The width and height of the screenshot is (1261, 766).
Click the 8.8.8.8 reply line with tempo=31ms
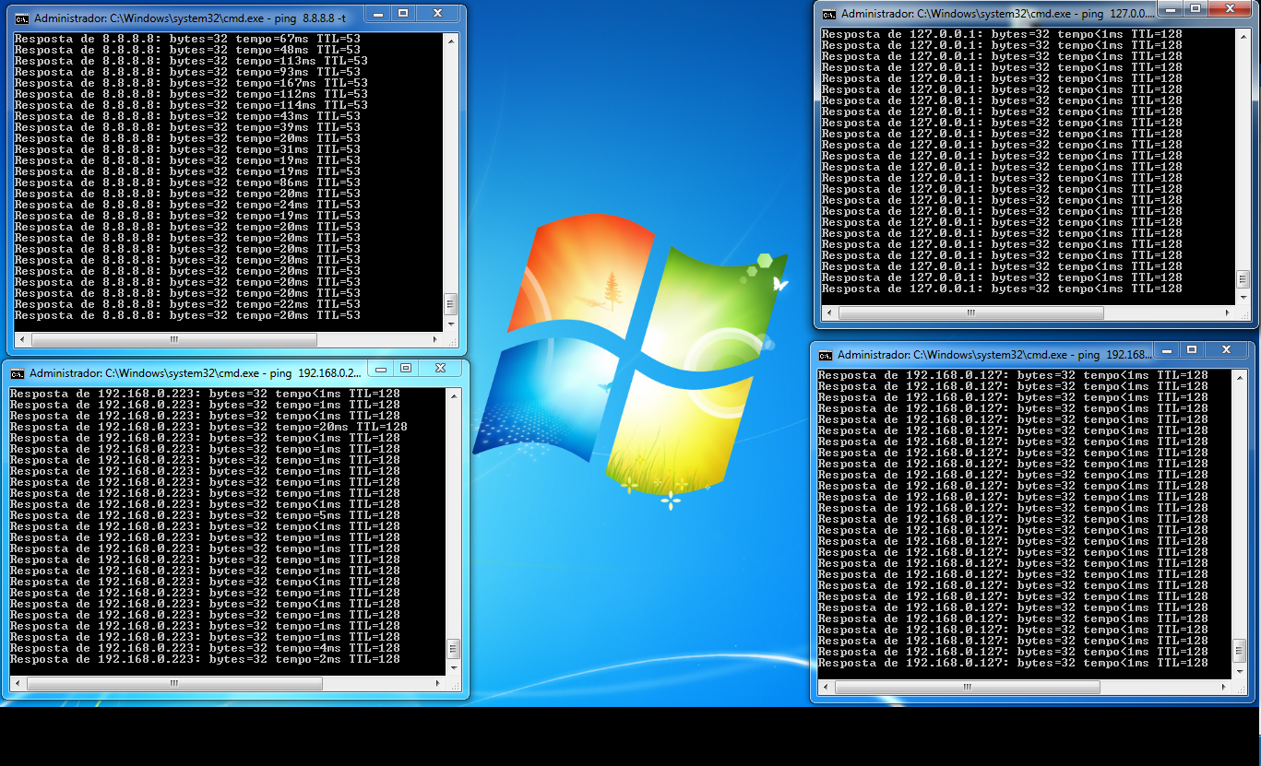click(x=187, y=149)
